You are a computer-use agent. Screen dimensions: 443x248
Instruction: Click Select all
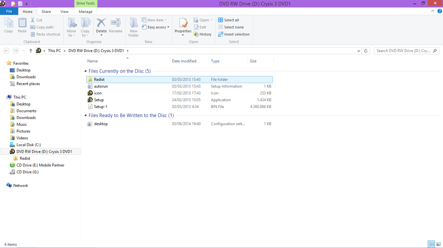pos(228,20)
